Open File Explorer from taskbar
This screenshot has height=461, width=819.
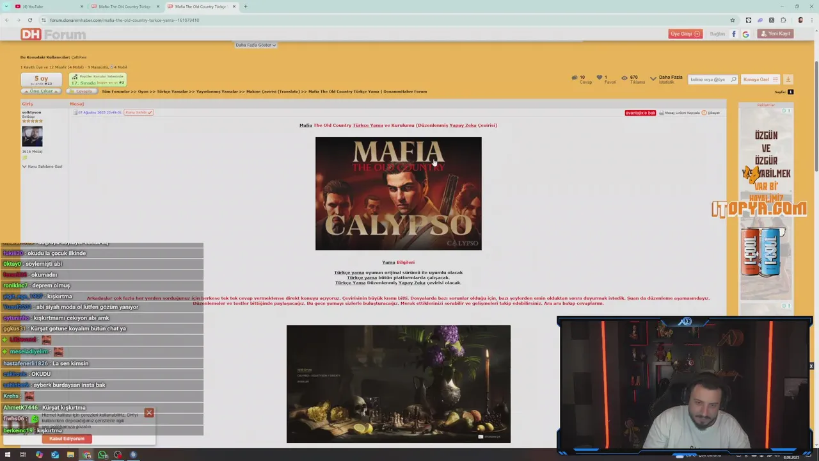coord(70,455)
